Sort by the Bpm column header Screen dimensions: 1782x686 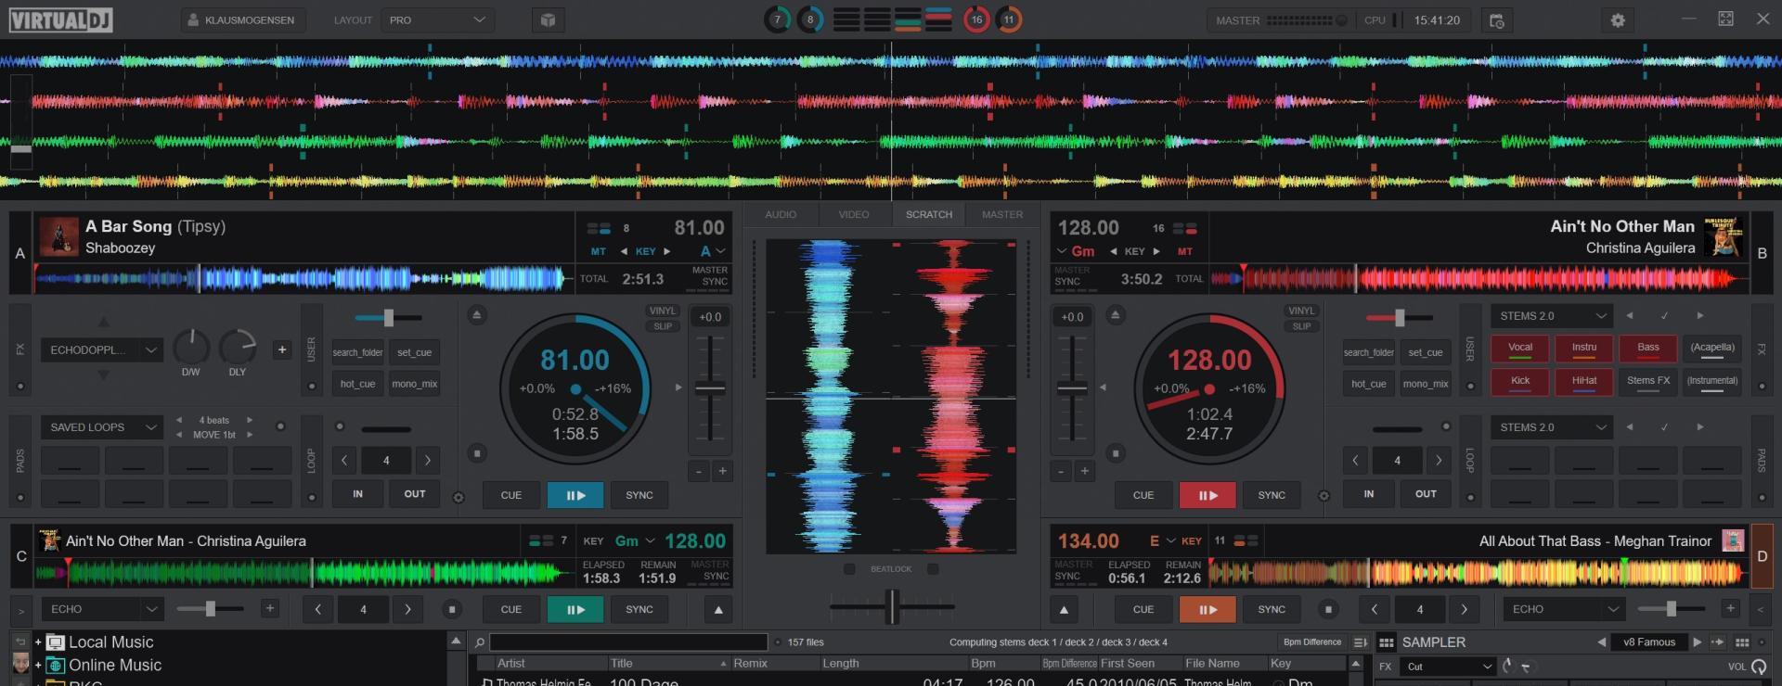coord(1002,664)
